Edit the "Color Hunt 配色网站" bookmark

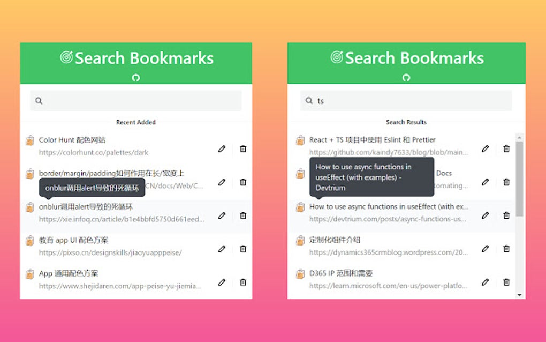tap(222, 149)
